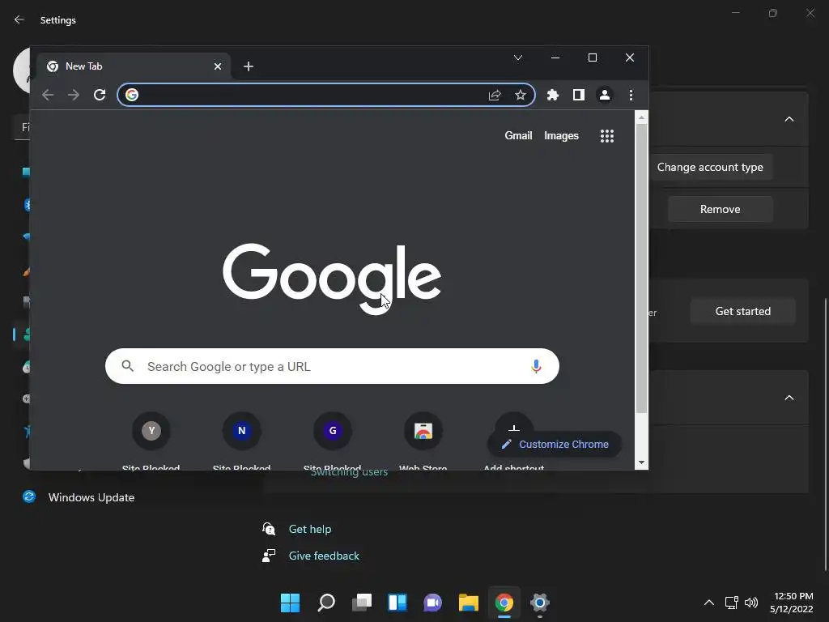Open the Gmail link
The image size is (829, 622).
[518, 135]
